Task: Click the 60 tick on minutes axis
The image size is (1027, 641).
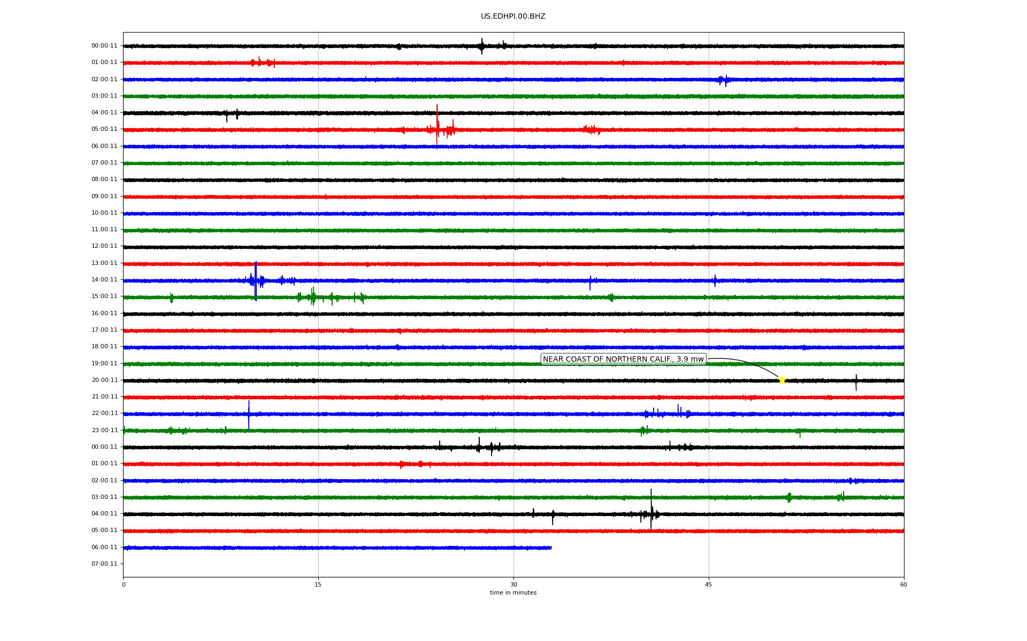Action: 903,585
